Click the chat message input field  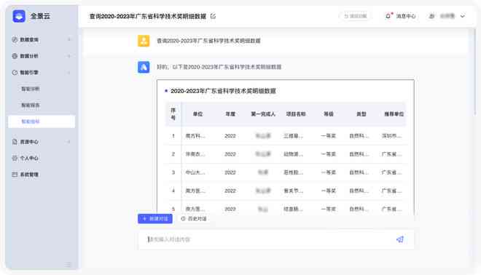point(276,239)
